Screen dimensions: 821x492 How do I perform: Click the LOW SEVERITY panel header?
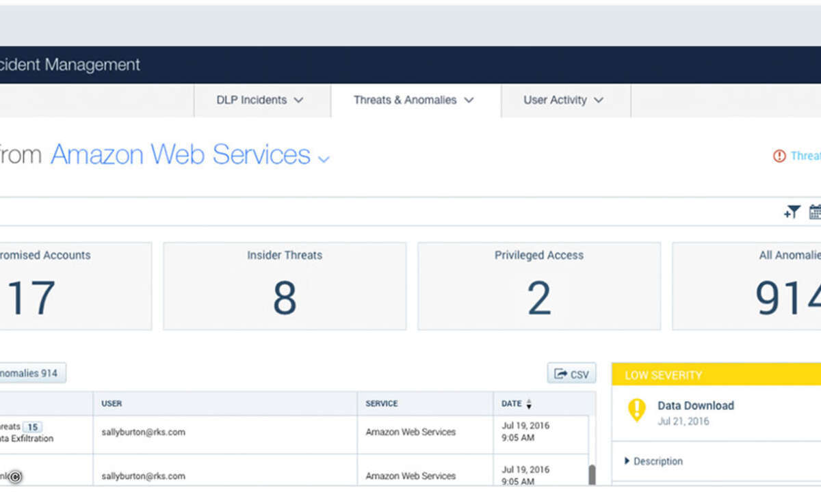coord(716,375)
